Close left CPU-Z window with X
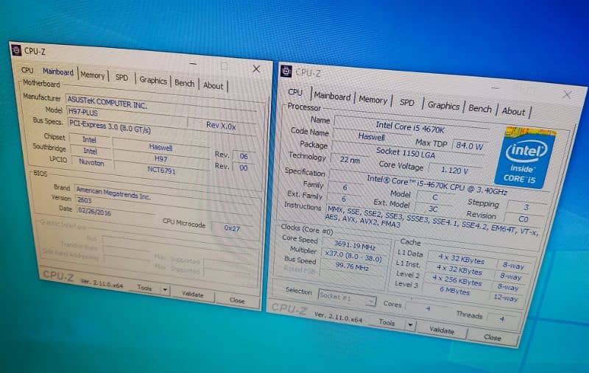This screenshot has height=373, width=589. (x=256, y=69)
